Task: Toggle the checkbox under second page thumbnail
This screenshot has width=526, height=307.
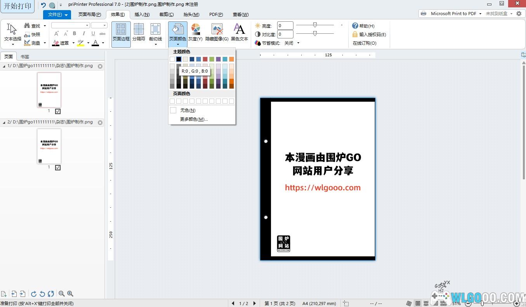Action: click(58, 168)
